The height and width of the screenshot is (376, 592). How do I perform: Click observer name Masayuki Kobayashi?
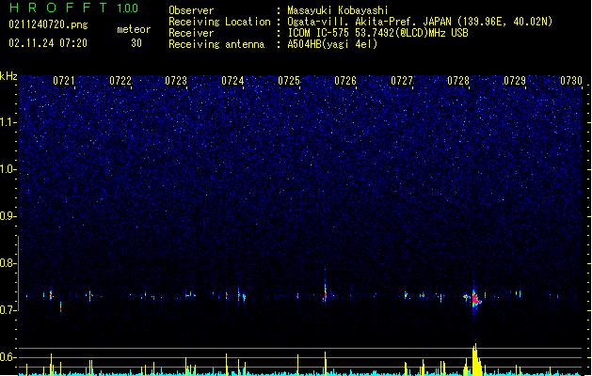pos(337,10)
